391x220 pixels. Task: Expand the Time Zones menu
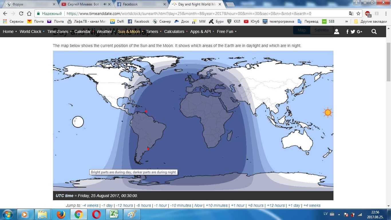click(60, 32)
